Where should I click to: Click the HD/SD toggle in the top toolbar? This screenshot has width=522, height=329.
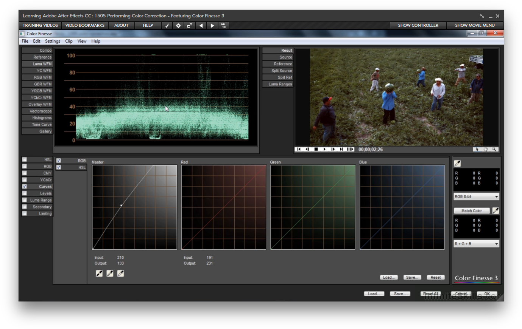(x=223, y=25)
